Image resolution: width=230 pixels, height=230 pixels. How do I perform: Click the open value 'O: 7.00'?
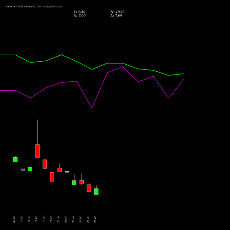coord(80,16)
